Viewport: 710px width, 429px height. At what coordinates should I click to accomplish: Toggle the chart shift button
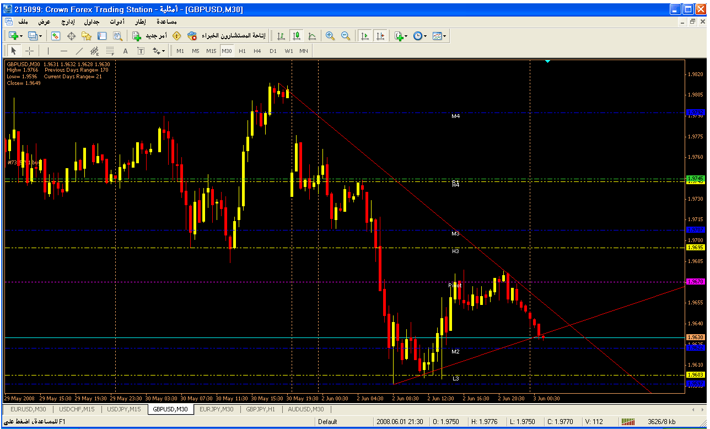(380, 36)
